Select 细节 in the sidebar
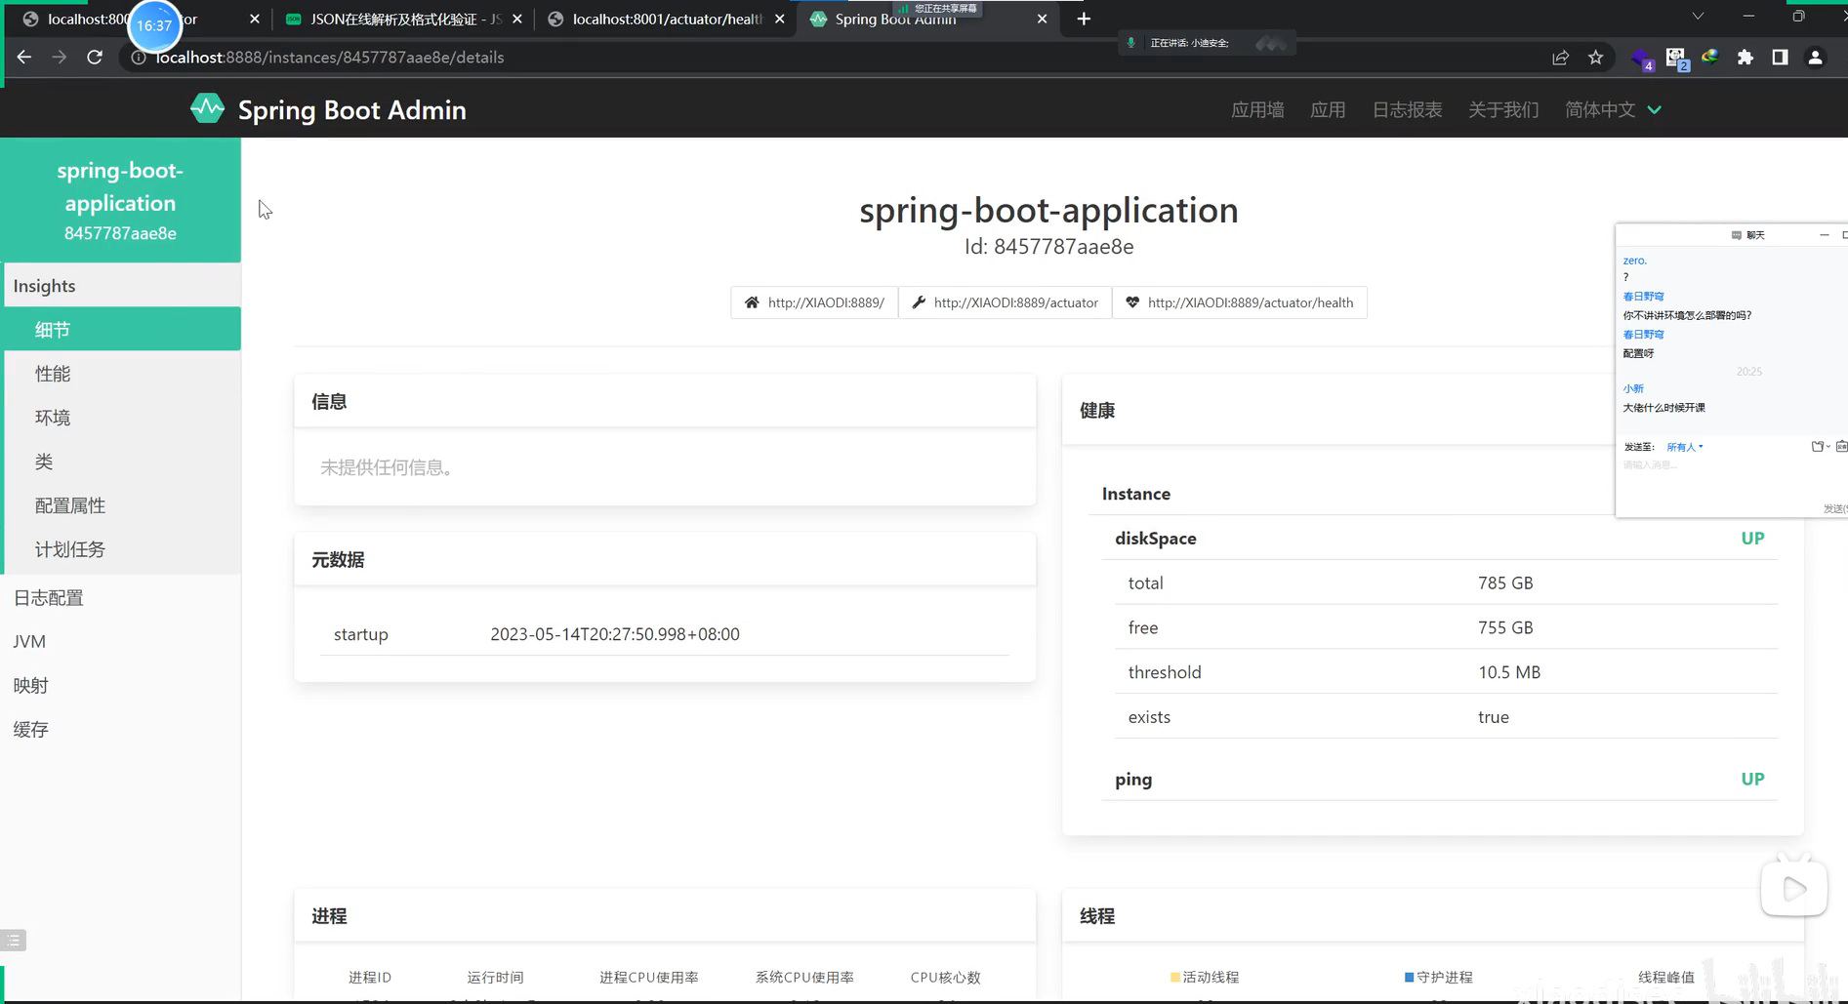The width and height of the screenshot is (1848, 1004). [x=122, y=329]
